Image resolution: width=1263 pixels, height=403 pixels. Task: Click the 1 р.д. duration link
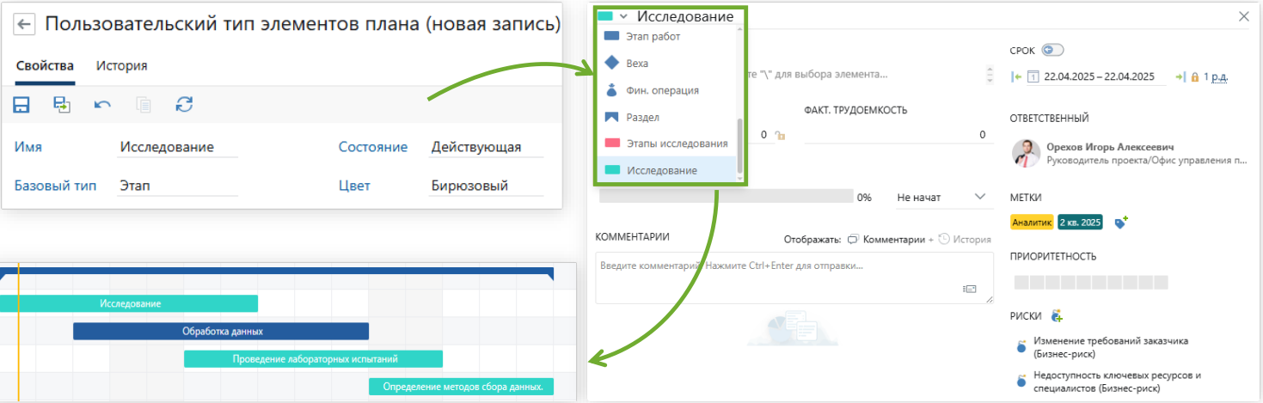(1215, 77)
